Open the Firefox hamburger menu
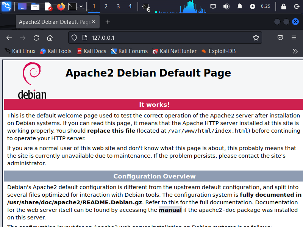This screenshot has width=303, height=227. click(x=294, y=38)
